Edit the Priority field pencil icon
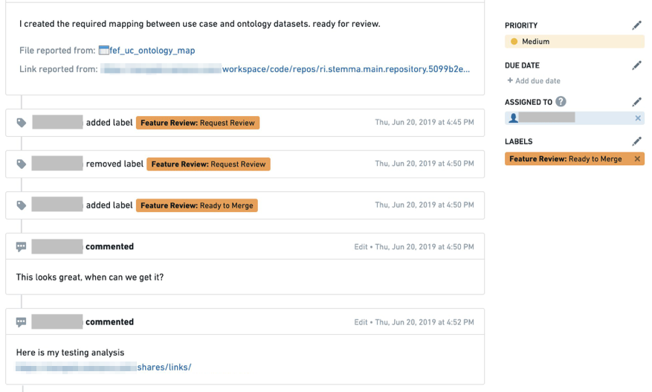 click(636, 25)
